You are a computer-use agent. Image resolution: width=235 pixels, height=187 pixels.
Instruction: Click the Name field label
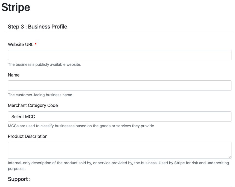[14, 75]
